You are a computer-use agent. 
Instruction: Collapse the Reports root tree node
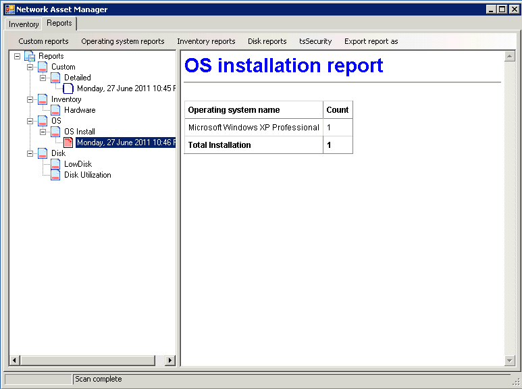(17, 56)
